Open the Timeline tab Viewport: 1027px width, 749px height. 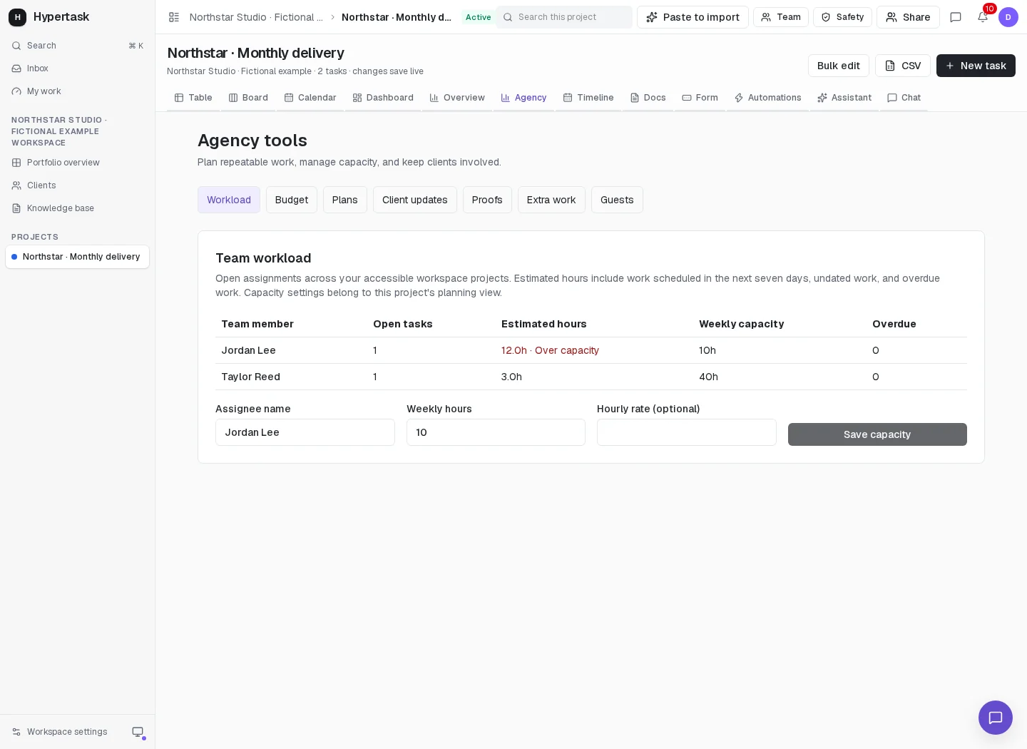click(588, 98)
